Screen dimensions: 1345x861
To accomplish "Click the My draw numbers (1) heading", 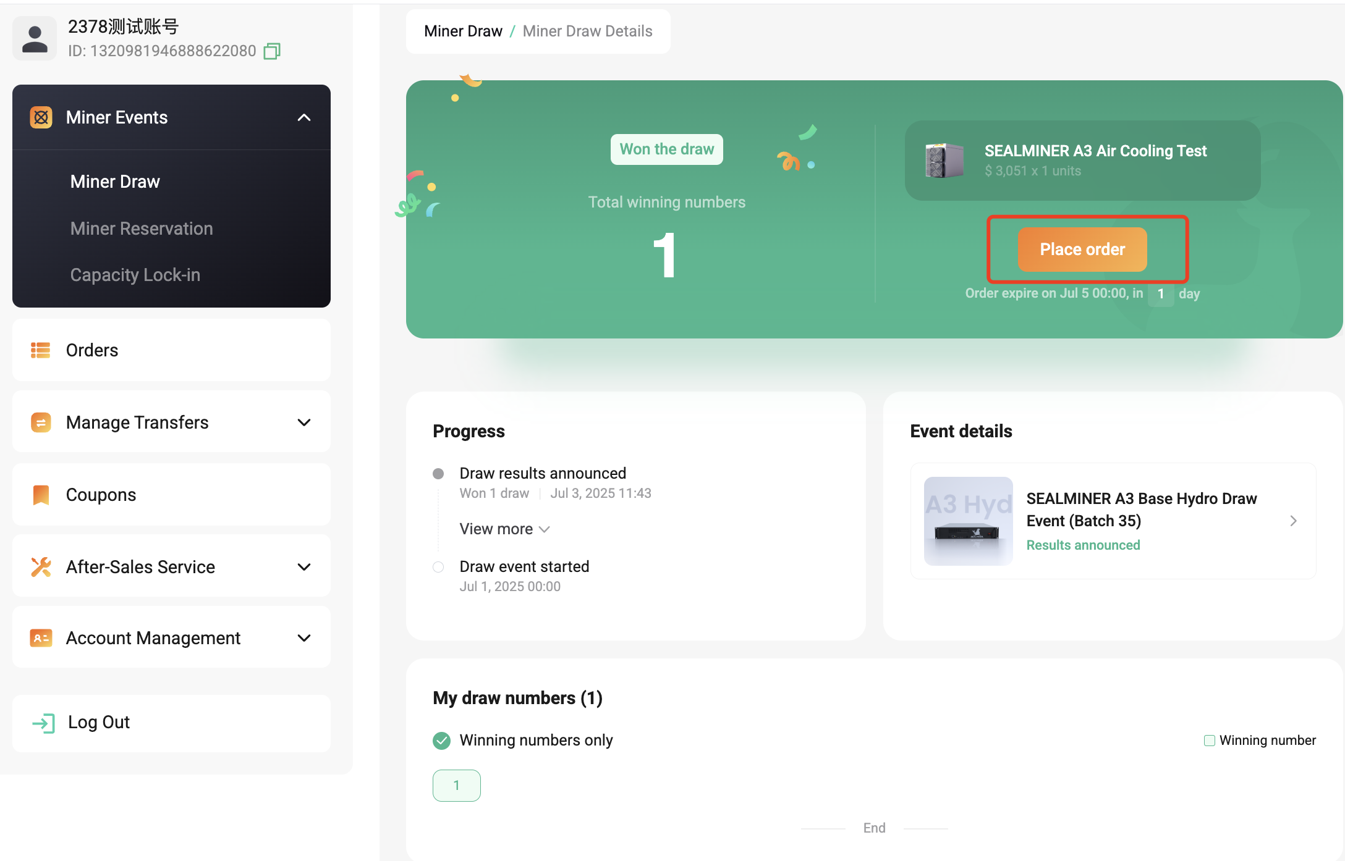I will (517, 698).
